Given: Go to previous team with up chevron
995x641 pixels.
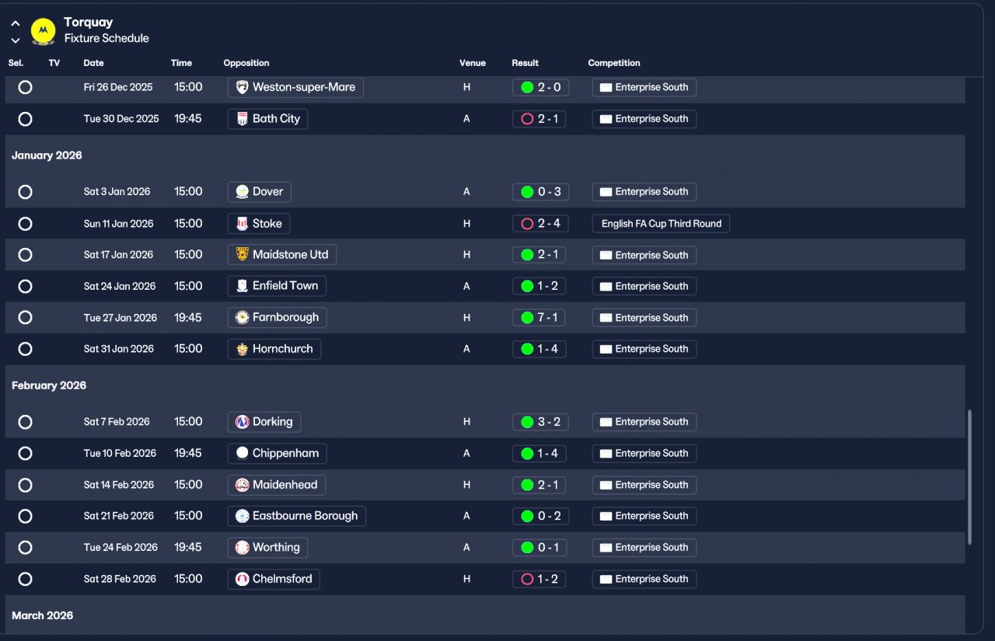Looking at the screenshot, I should (16, 23).
